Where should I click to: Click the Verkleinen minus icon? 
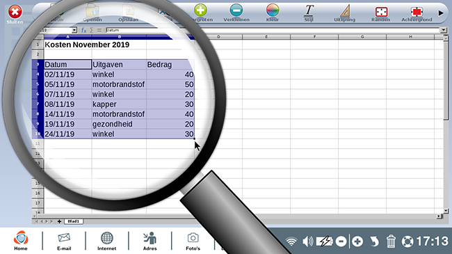coord(236,10)
